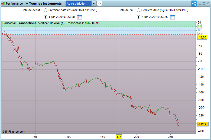
Task: Click the -200 vertical axis label
Action: 201,108
